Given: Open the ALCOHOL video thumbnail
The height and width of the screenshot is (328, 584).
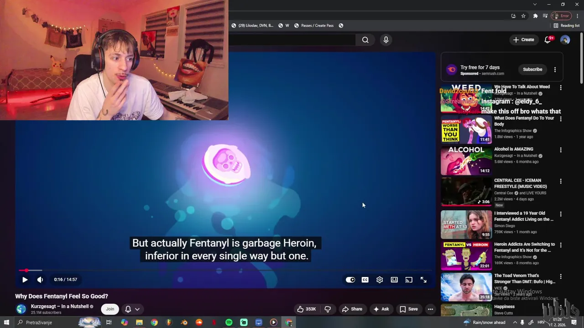Looking at the screenshot, I should click(x=466, y=161).
